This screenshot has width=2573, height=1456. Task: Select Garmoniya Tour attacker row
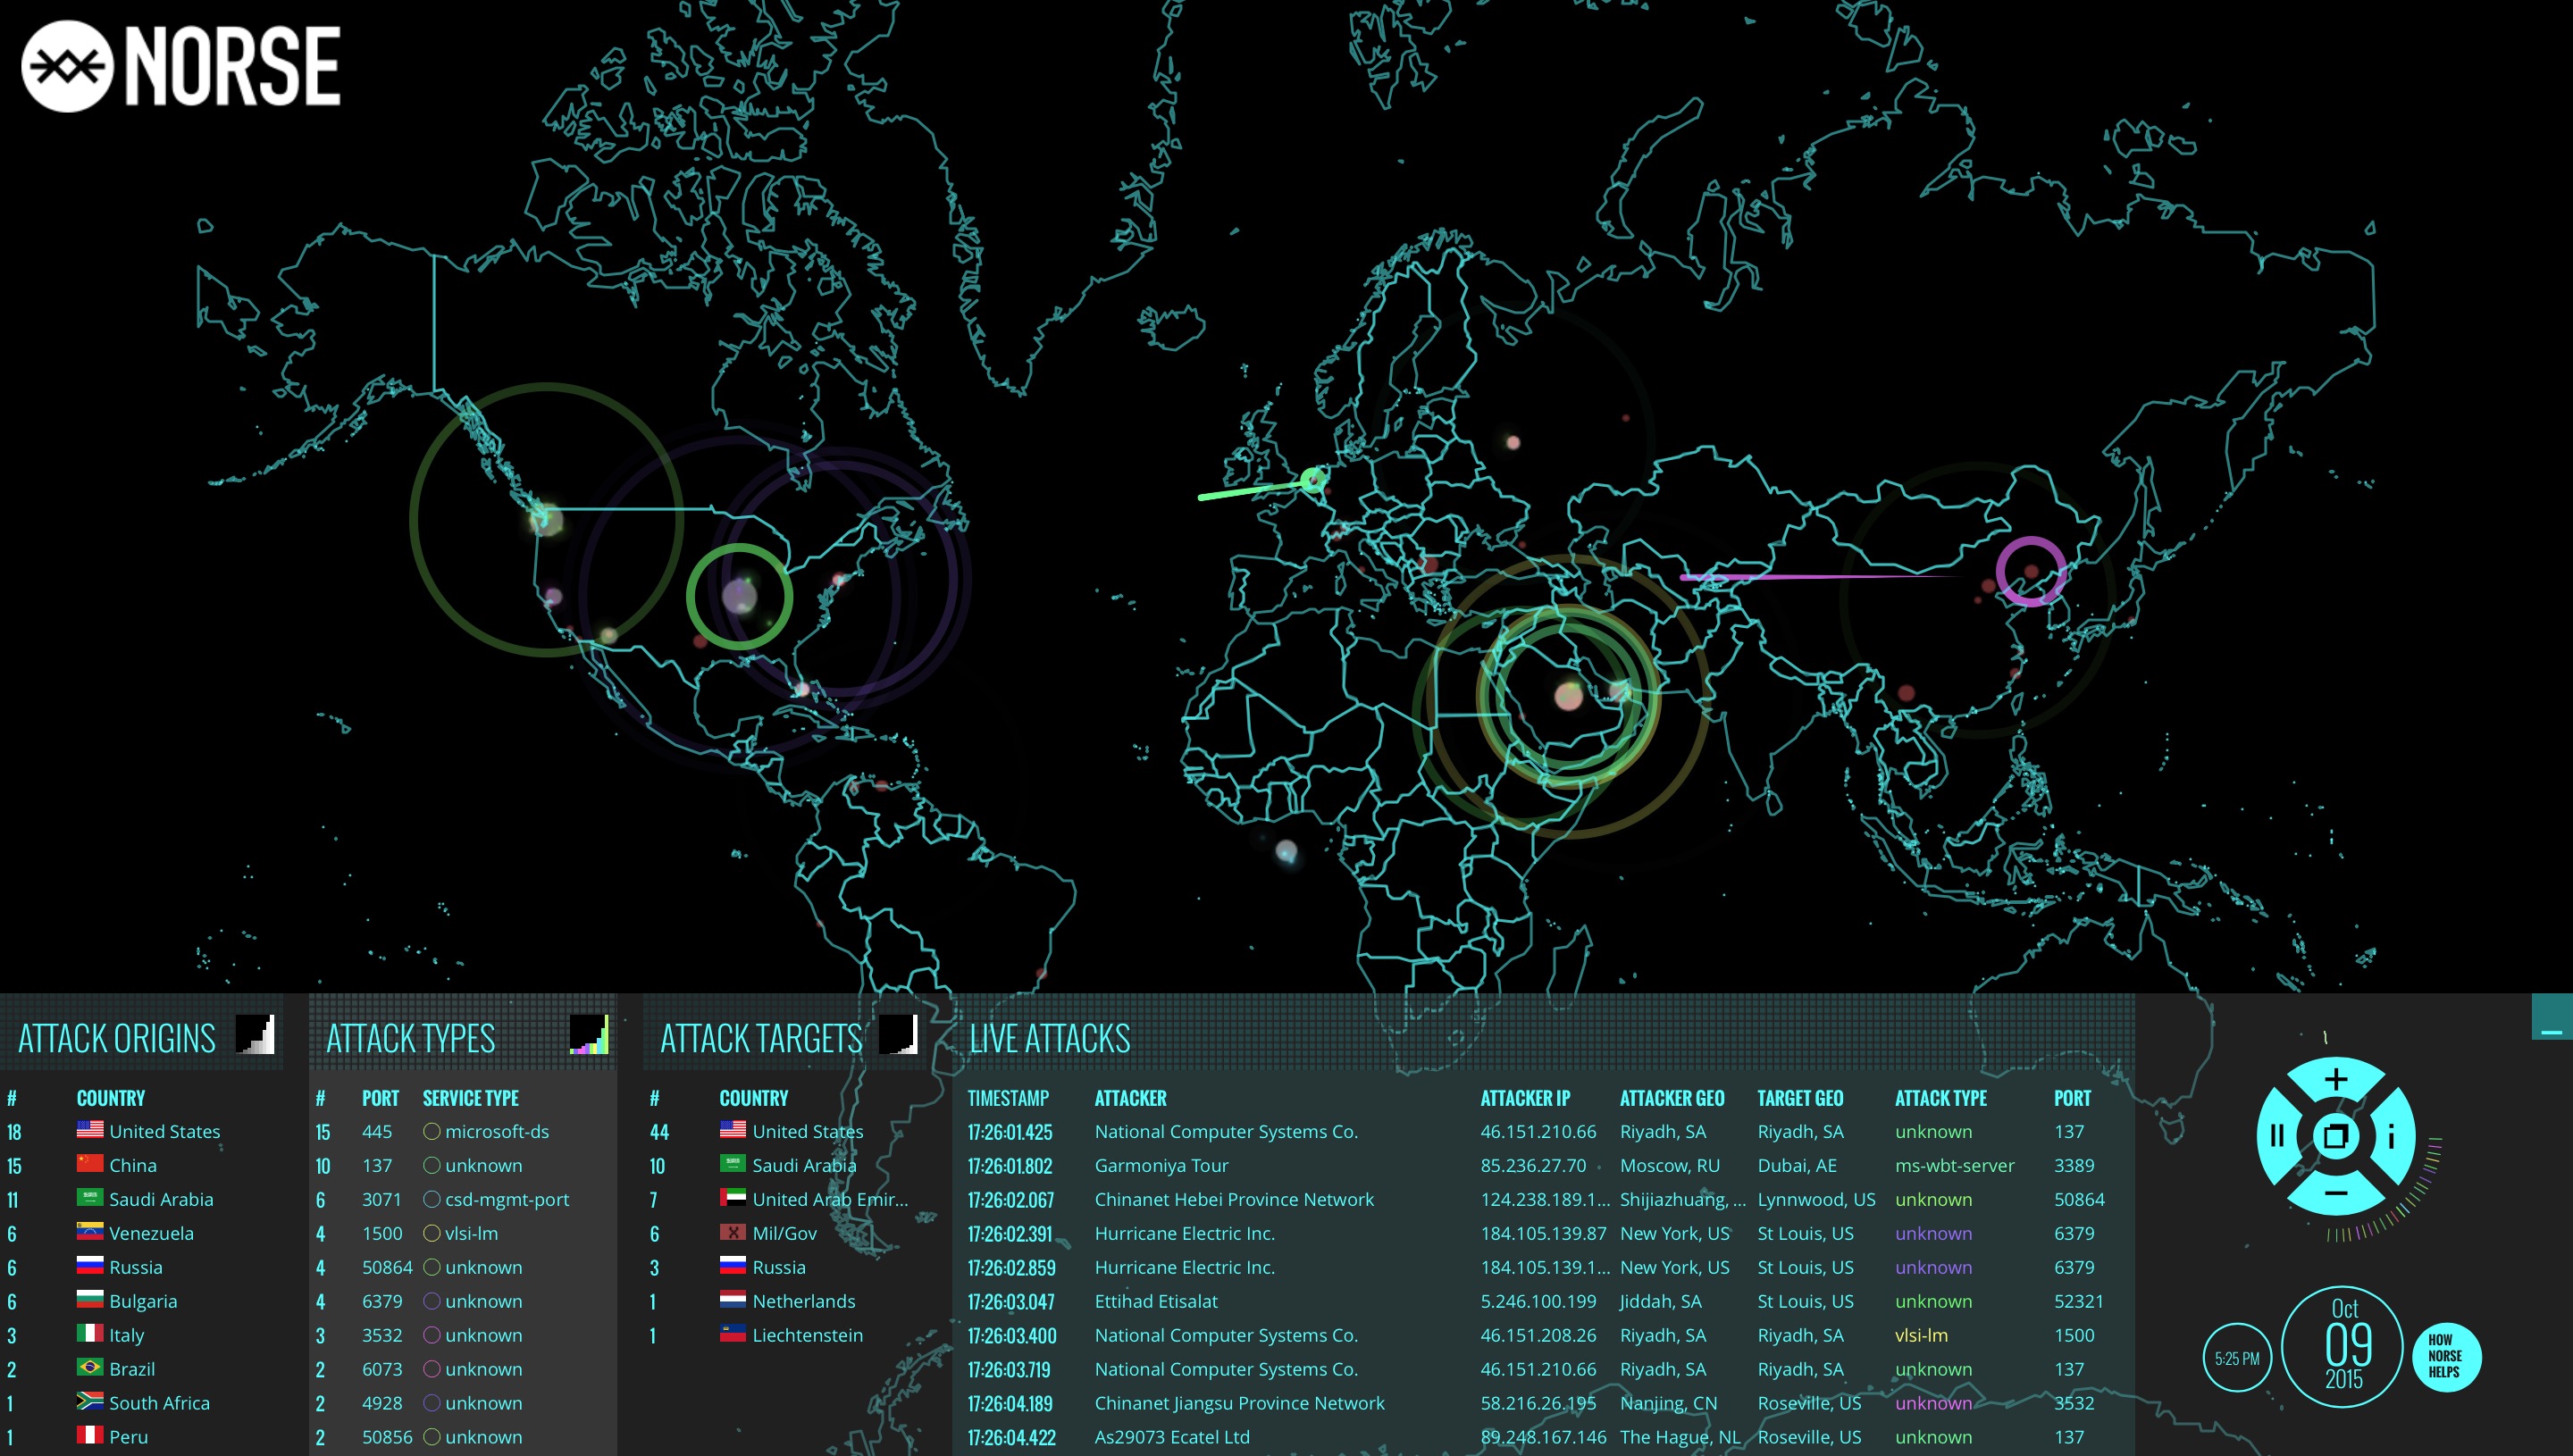pyautogui.click(x=1542, y=1166)
